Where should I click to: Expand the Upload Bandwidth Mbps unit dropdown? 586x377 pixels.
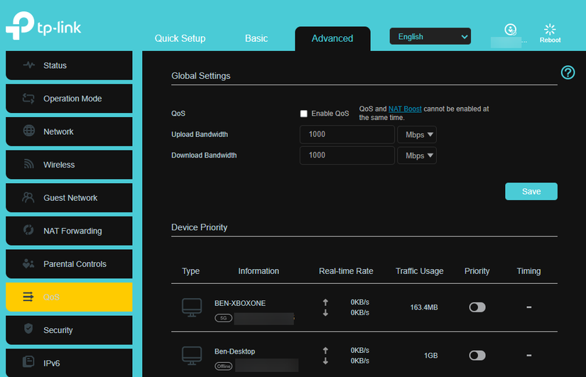tap(417, 135)
